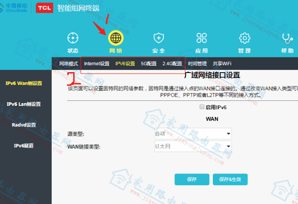
Task: Open the 帮助 stethoscope icon
Action: pos(287,38)
